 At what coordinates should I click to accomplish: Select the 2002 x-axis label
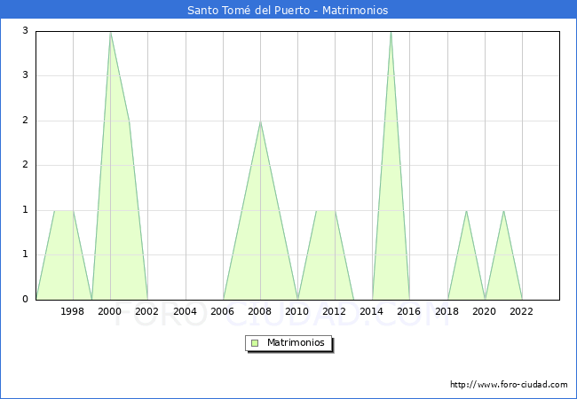146,311
